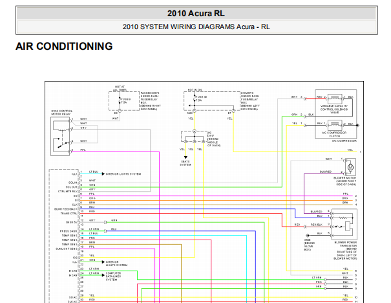Click the 'HOT IN ON' label

click(195, 90)
